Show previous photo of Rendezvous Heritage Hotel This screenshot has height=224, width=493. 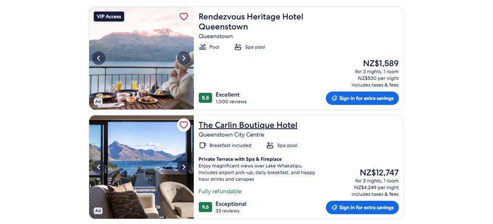tap(99, 58)
